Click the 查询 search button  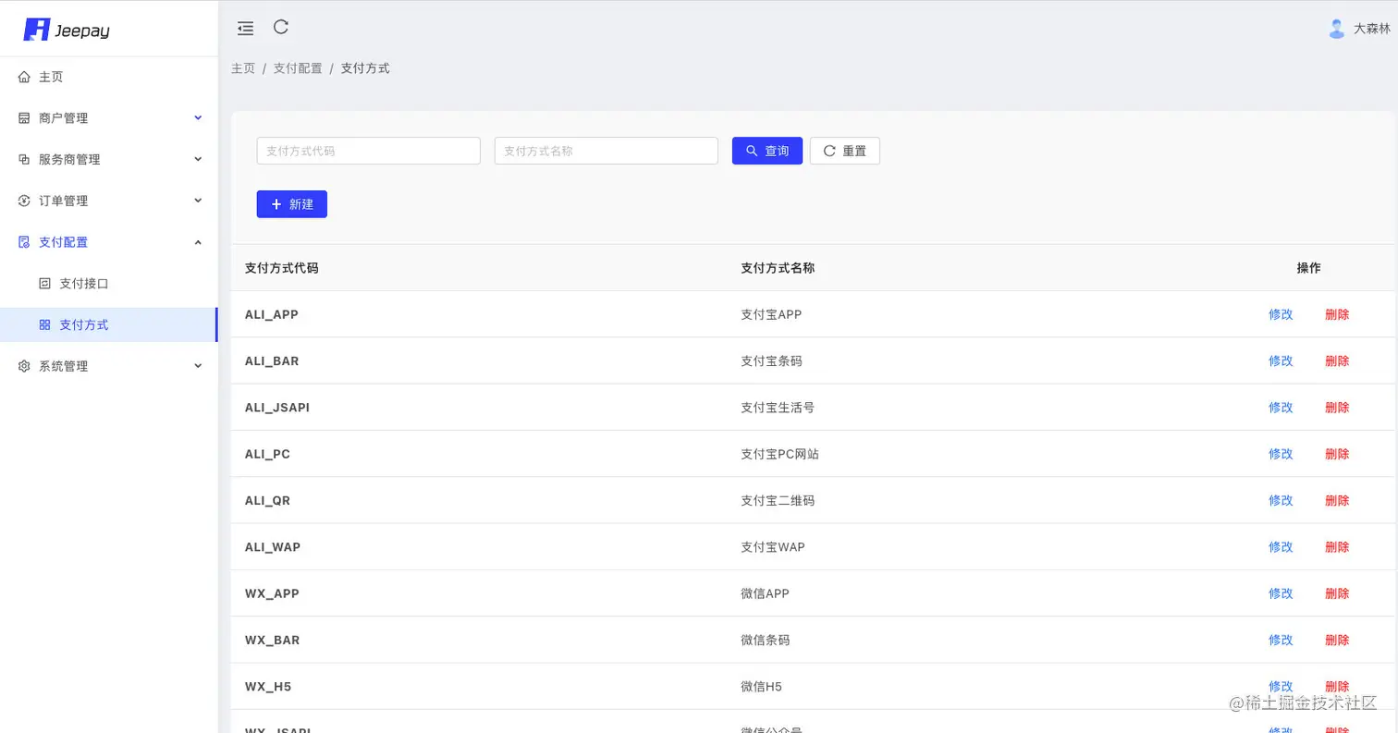(x=767, y=151)
